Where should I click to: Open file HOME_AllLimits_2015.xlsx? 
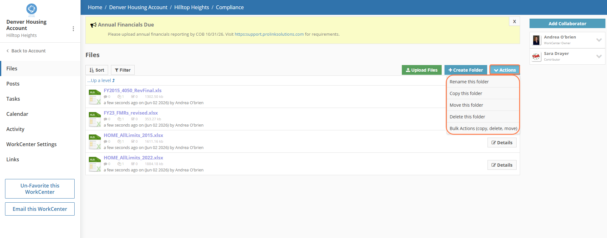133,135
